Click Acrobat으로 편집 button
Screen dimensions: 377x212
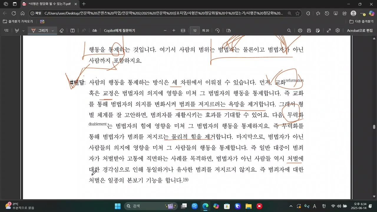360,31
